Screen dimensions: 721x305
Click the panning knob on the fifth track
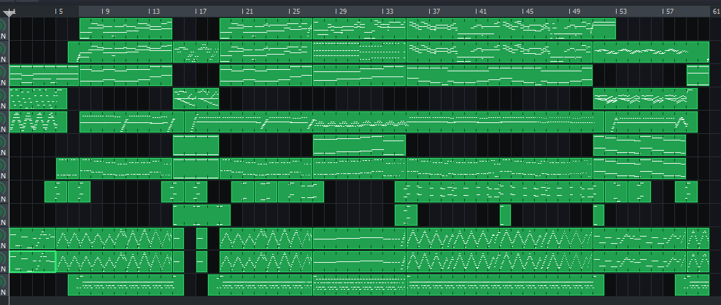coord(2,122)
